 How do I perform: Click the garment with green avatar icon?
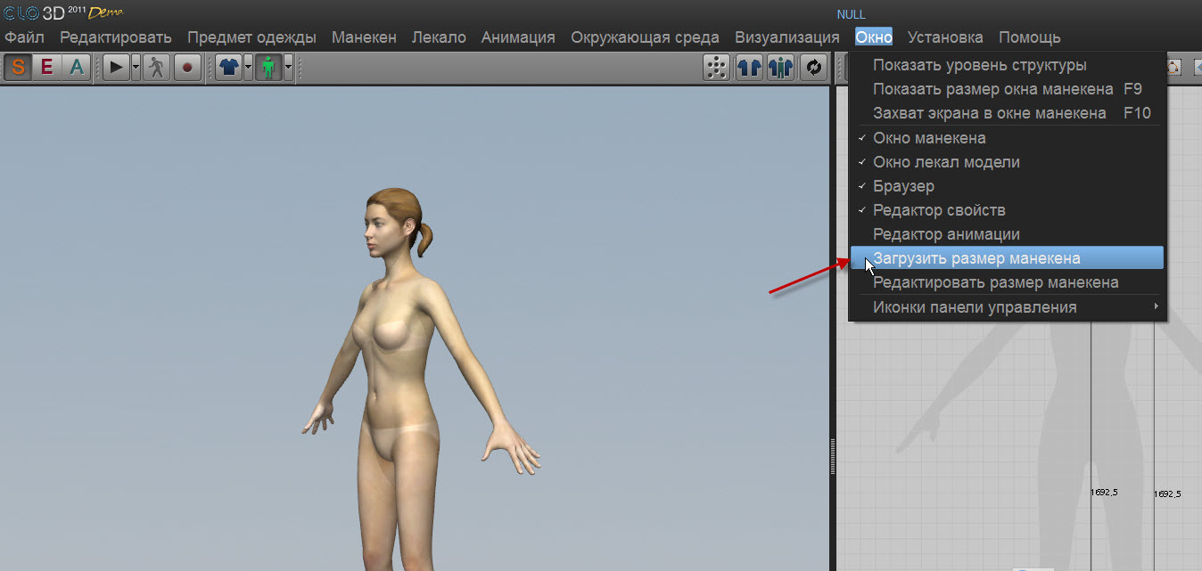click(781, 67)
